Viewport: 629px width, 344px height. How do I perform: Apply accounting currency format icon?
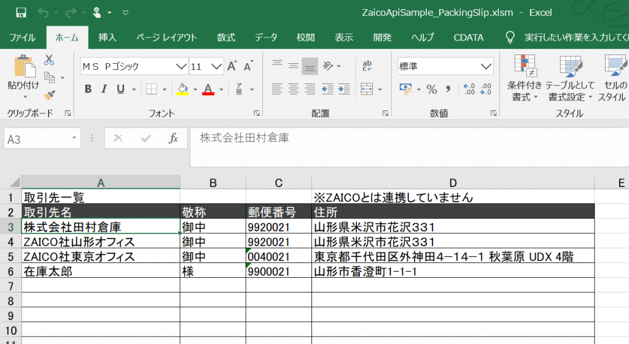click(405, 89)
